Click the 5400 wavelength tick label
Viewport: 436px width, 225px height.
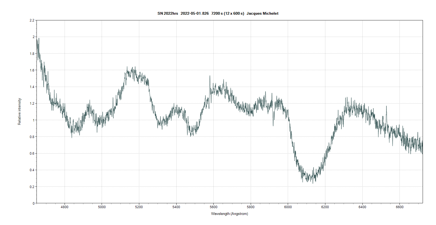[176, 207]
